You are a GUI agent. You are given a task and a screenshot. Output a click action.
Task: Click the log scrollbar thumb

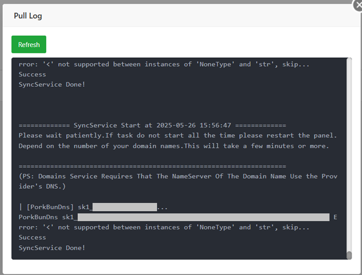click(x=349, y=255)
